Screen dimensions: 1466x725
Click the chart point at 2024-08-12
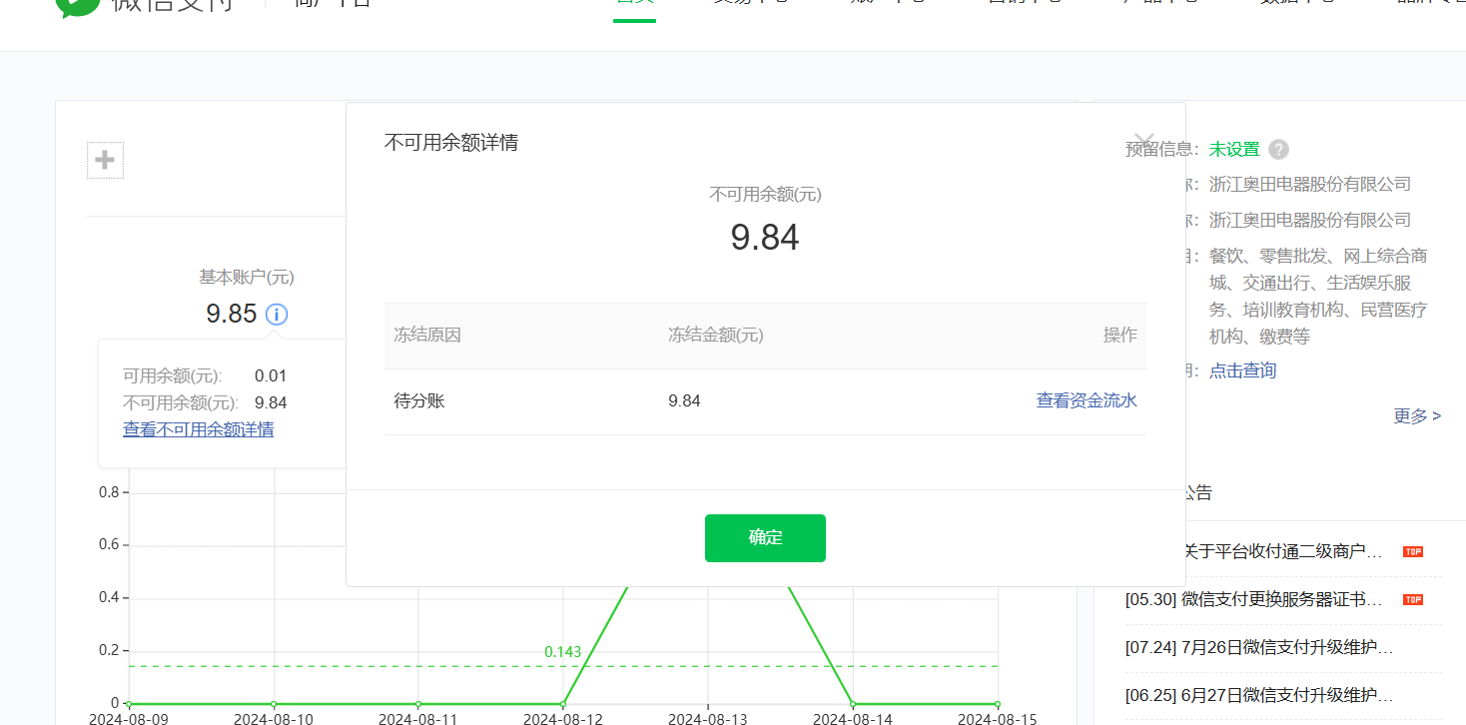pos(563,703)
